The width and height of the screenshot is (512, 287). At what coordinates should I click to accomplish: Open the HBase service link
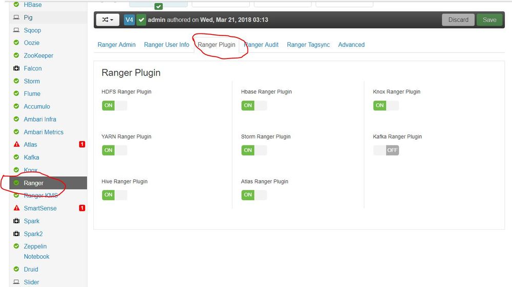pyautogui.click(x=33, y=5)
